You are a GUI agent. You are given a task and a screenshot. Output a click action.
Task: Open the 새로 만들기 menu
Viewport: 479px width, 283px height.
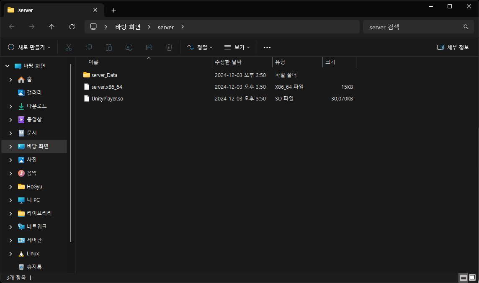(x=29, y=47)
